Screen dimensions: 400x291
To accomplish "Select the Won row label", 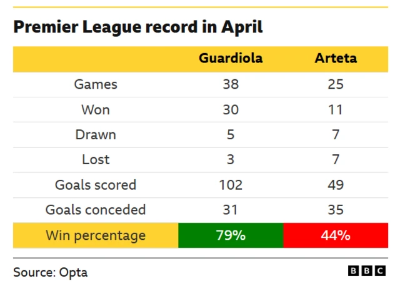I will click(x=96, y=110).
